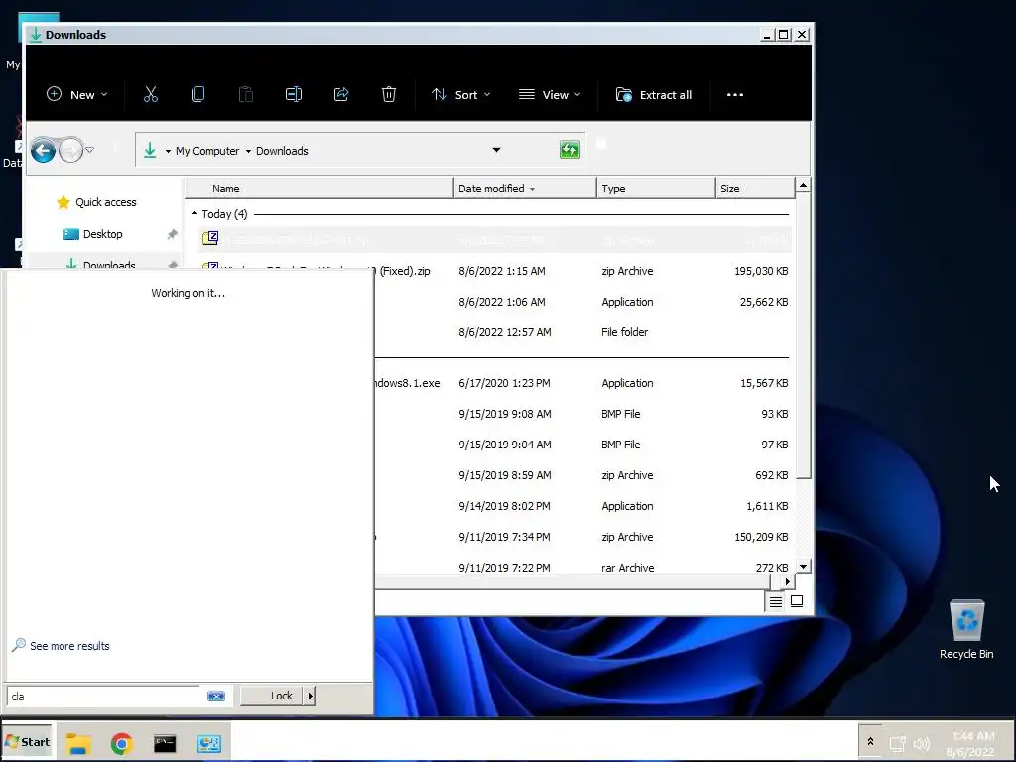1016x762 pixels.
Task: Sort files by the Type column
Action: pos(656,189)
